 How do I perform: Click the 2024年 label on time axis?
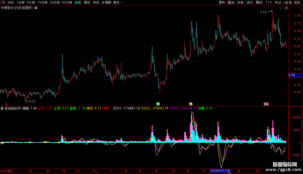6,171
